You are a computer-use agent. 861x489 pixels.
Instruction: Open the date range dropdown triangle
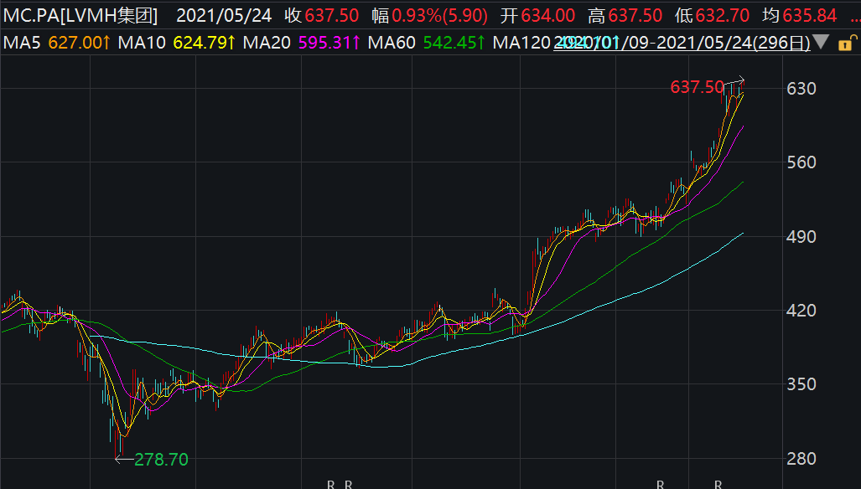821,43
